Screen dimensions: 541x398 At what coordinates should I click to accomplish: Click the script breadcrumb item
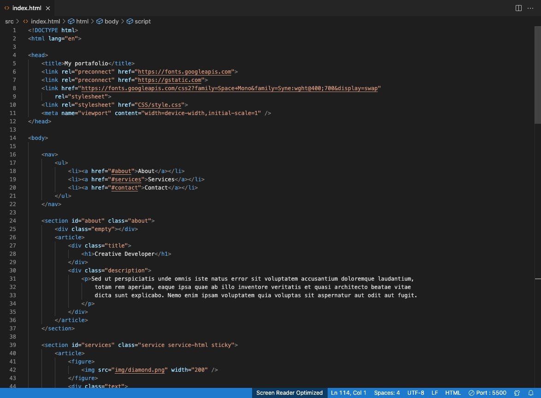pyautogui.click(x=142, y=22)
